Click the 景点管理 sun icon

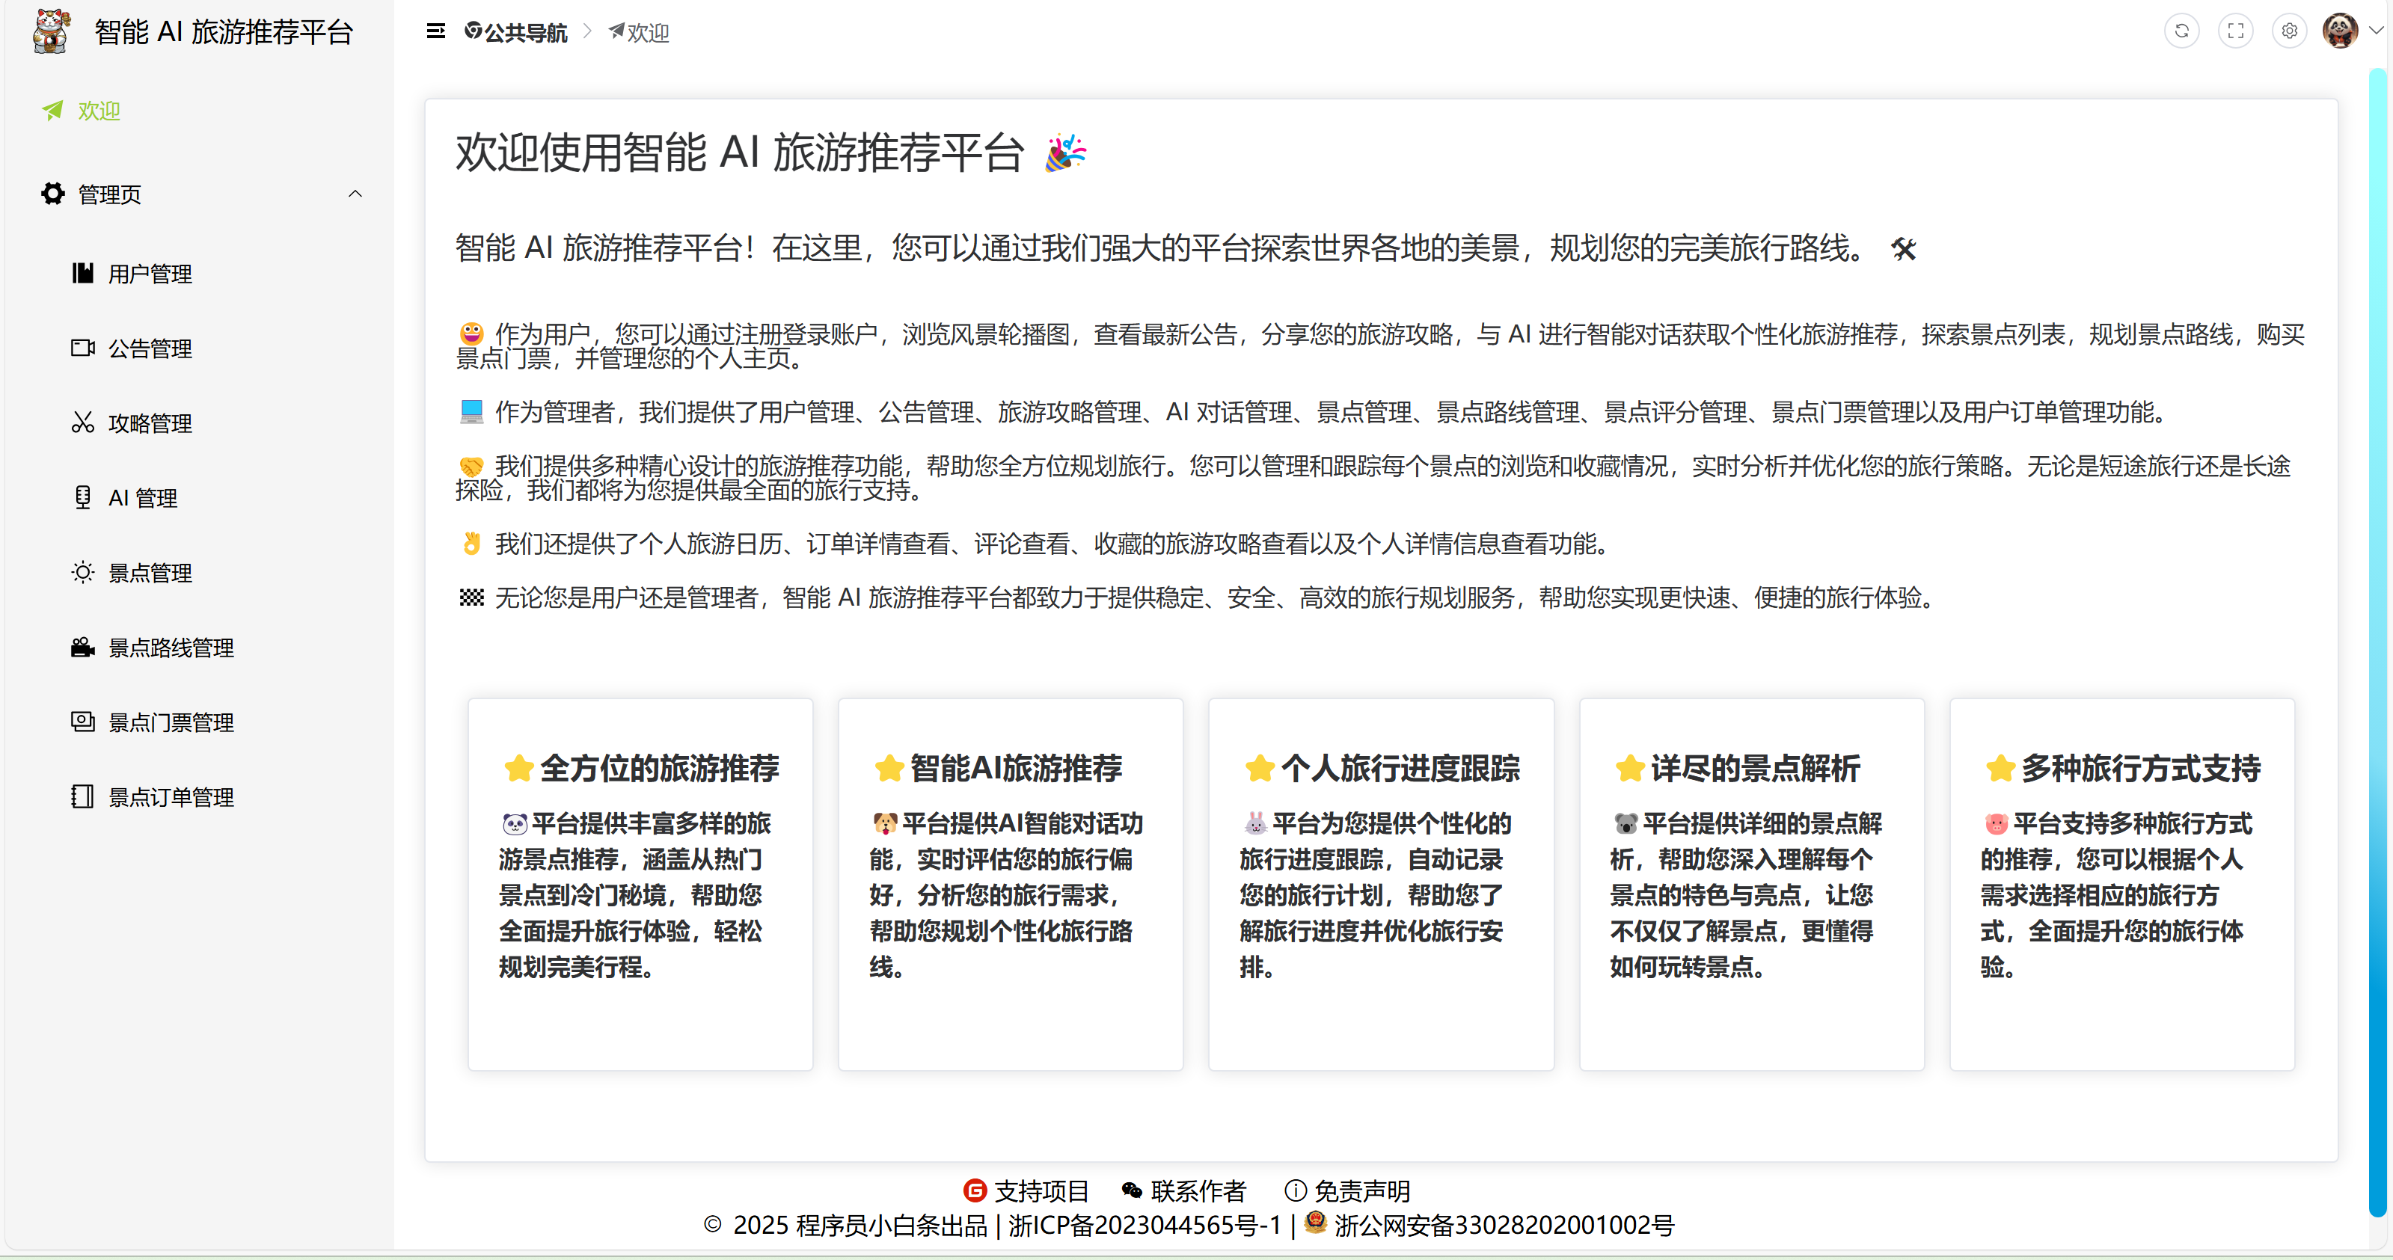[x=83, y=572]
